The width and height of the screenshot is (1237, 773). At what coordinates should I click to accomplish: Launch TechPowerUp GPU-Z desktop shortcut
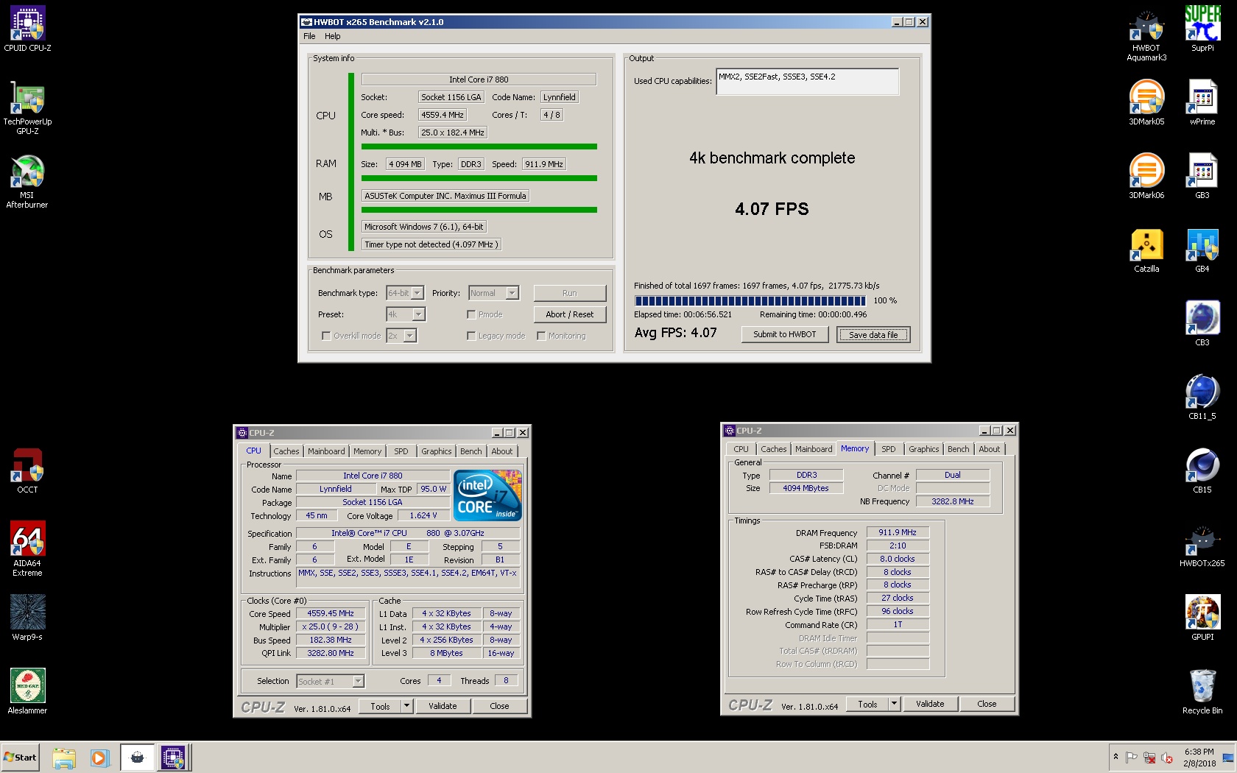coord(27,107)
